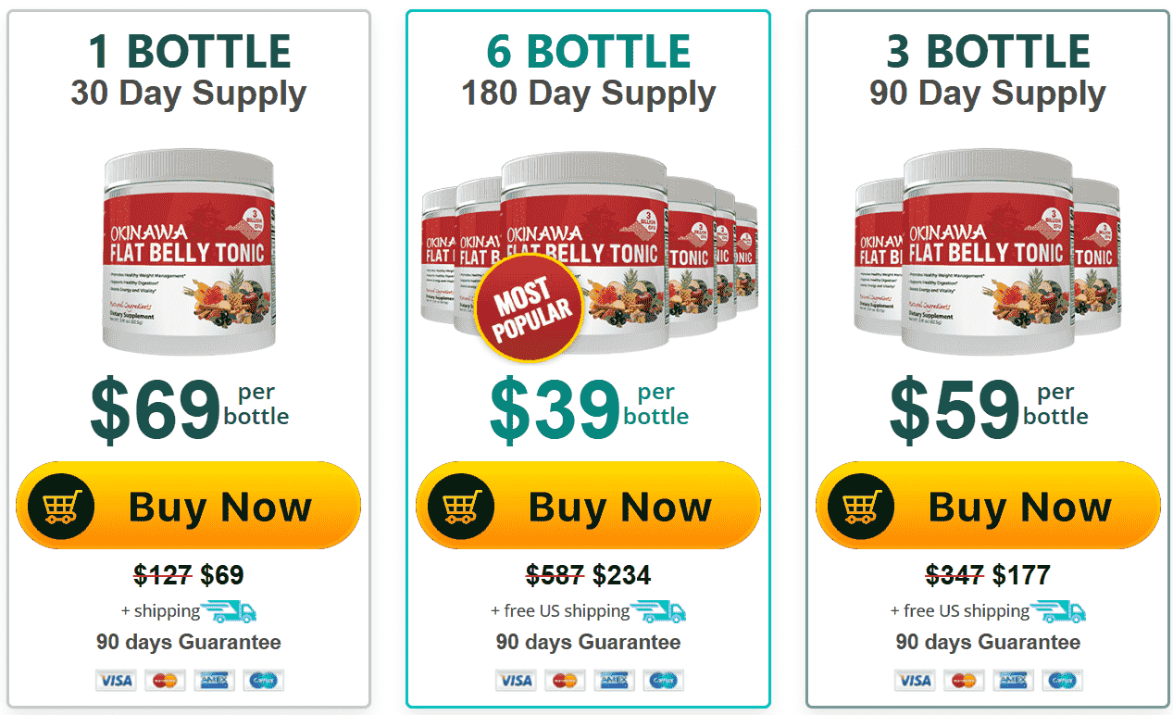Image resolution: width=1173 pixels, height=715 pixels.
Task: Click the Amex icon under the 3 Bottle offer
Action: pyautogui.click(x=1013, y=679)
